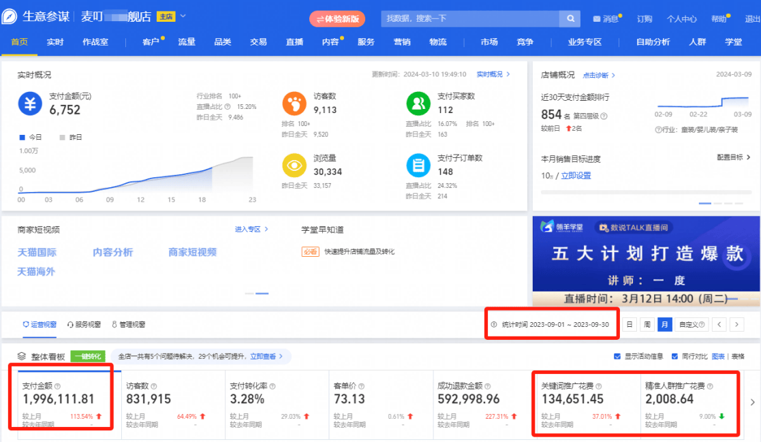Select 周 time granularity
Screen dimensions: 761x442
(x=647, y=325)
